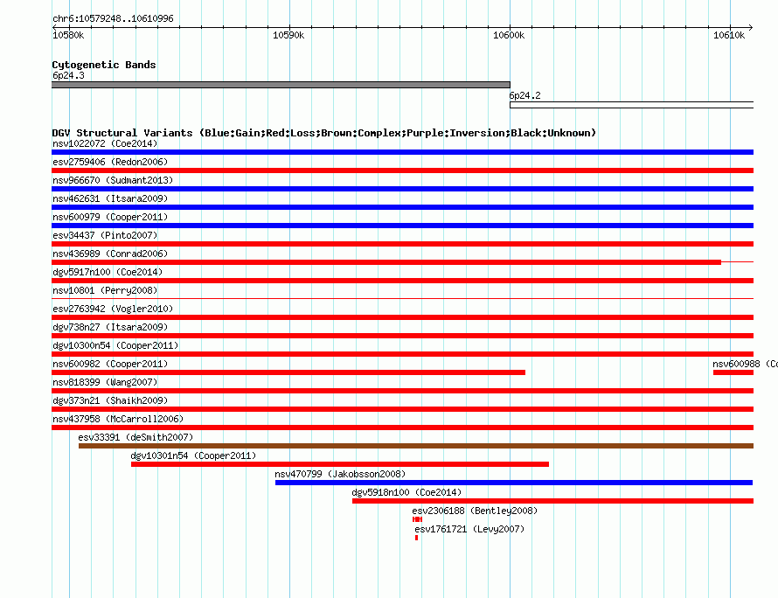
Task: Click the esv1761721 (Levy2007) label
Action: click(469, 530)
